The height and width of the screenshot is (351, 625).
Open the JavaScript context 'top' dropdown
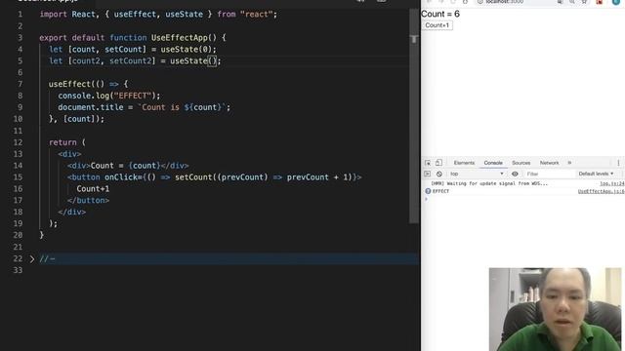point(477,174)
